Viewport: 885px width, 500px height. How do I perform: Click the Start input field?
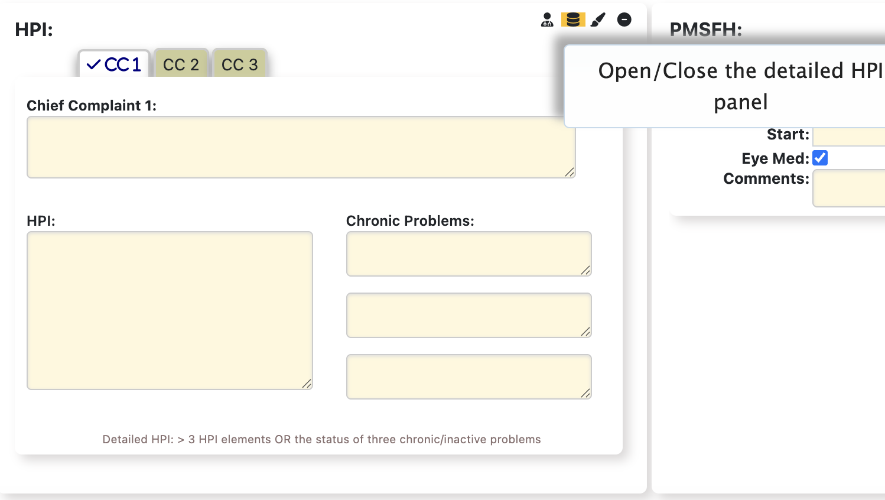point(849,136)
